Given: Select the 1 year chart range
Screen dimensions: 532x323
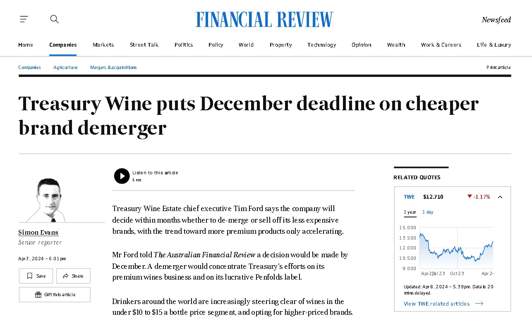Looking at the screenshot, I should point(410,212).
